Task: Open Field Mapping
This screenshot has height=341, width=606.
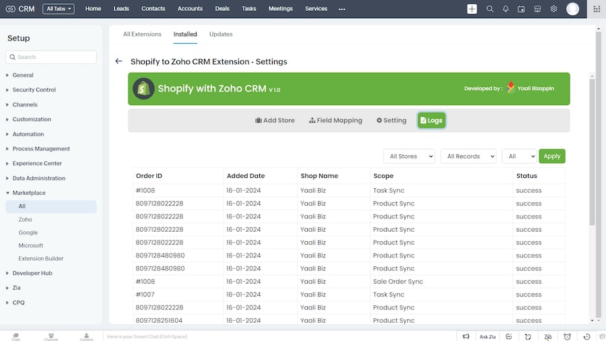Action: [335, 120]
